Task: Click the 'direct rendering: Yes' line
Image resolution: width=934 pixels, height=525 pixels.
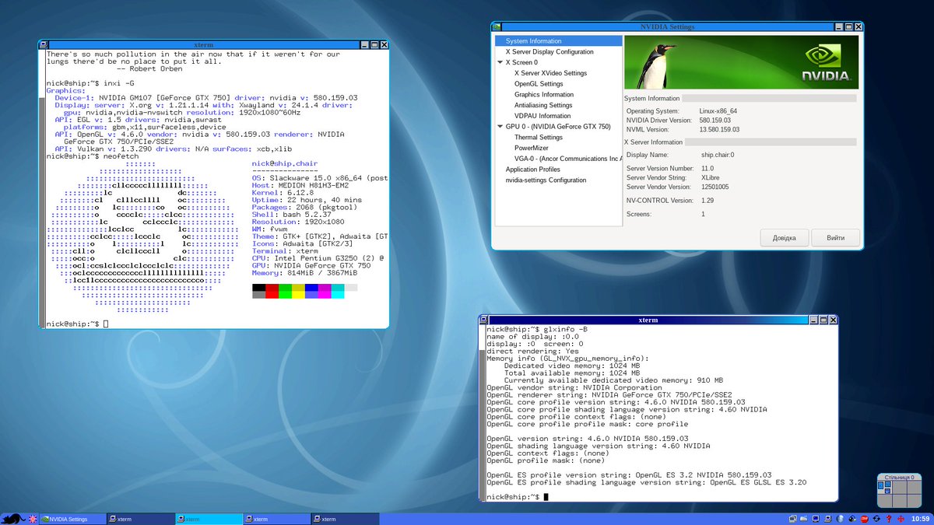Action: coord(533,352)
